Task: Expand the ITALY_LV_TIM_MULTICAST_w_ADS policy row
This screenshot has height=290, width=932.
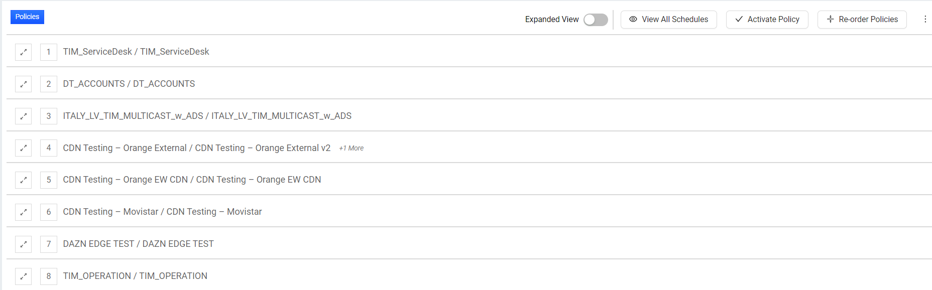Action: (x=23, y=116)
